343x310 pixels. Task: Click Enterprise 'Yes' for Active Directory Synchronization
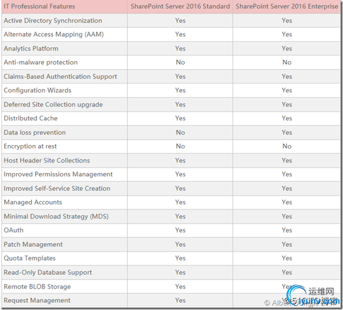tap(287, 20)
